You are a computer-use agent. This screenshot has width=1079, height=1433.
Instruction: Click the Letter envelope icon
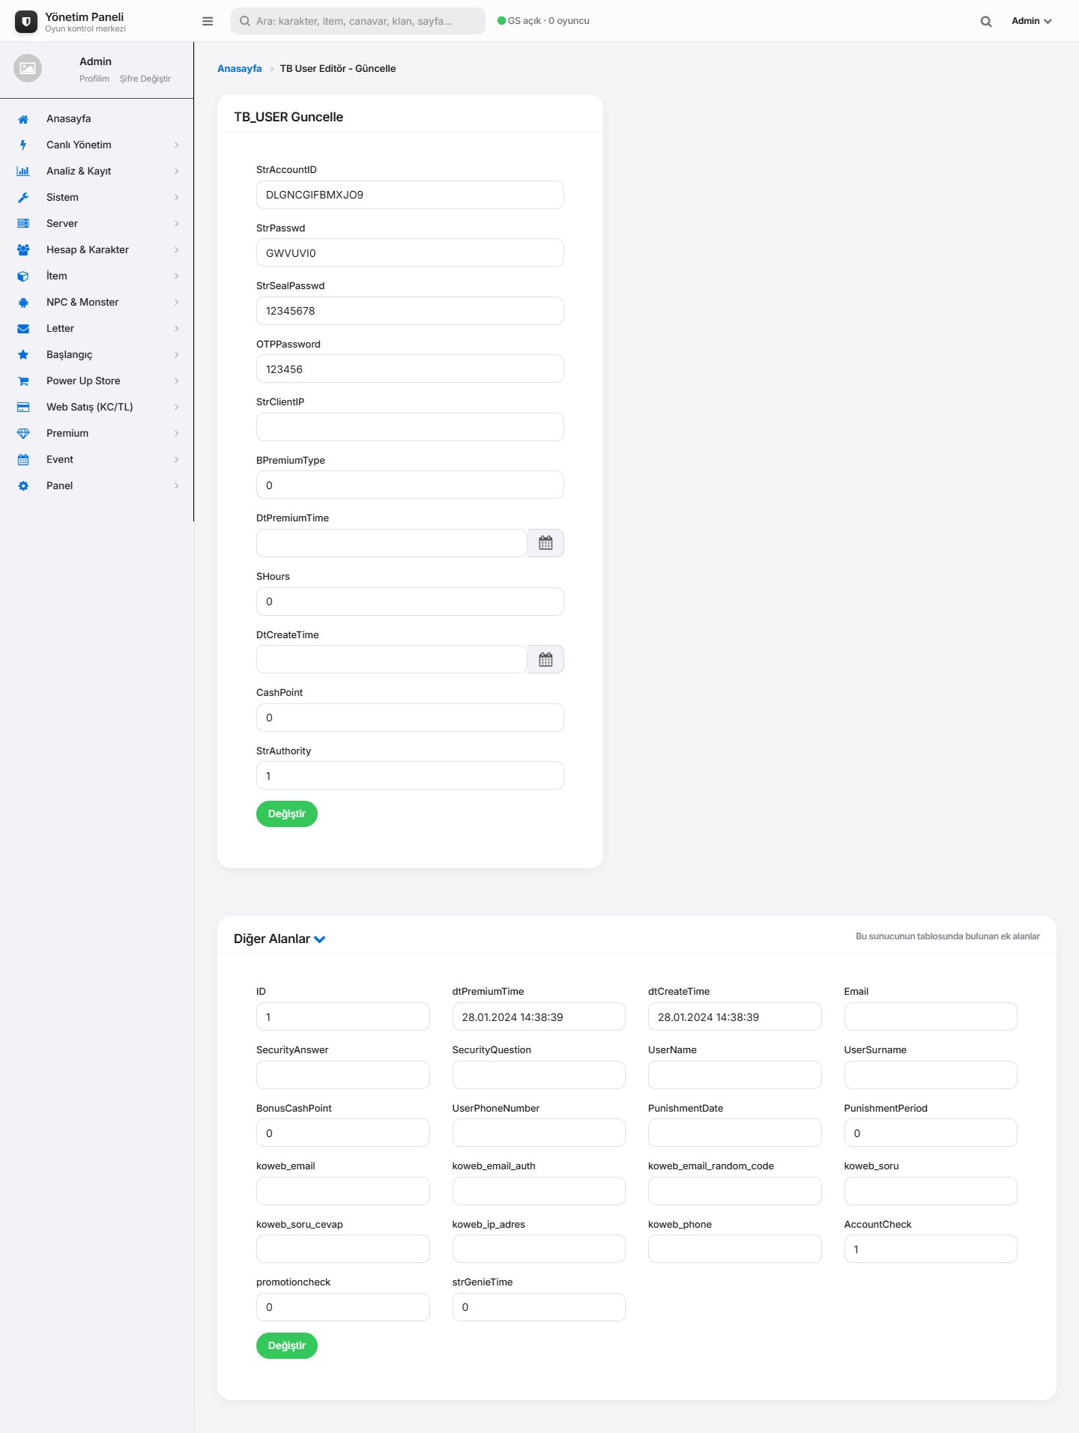pos(23,329)
